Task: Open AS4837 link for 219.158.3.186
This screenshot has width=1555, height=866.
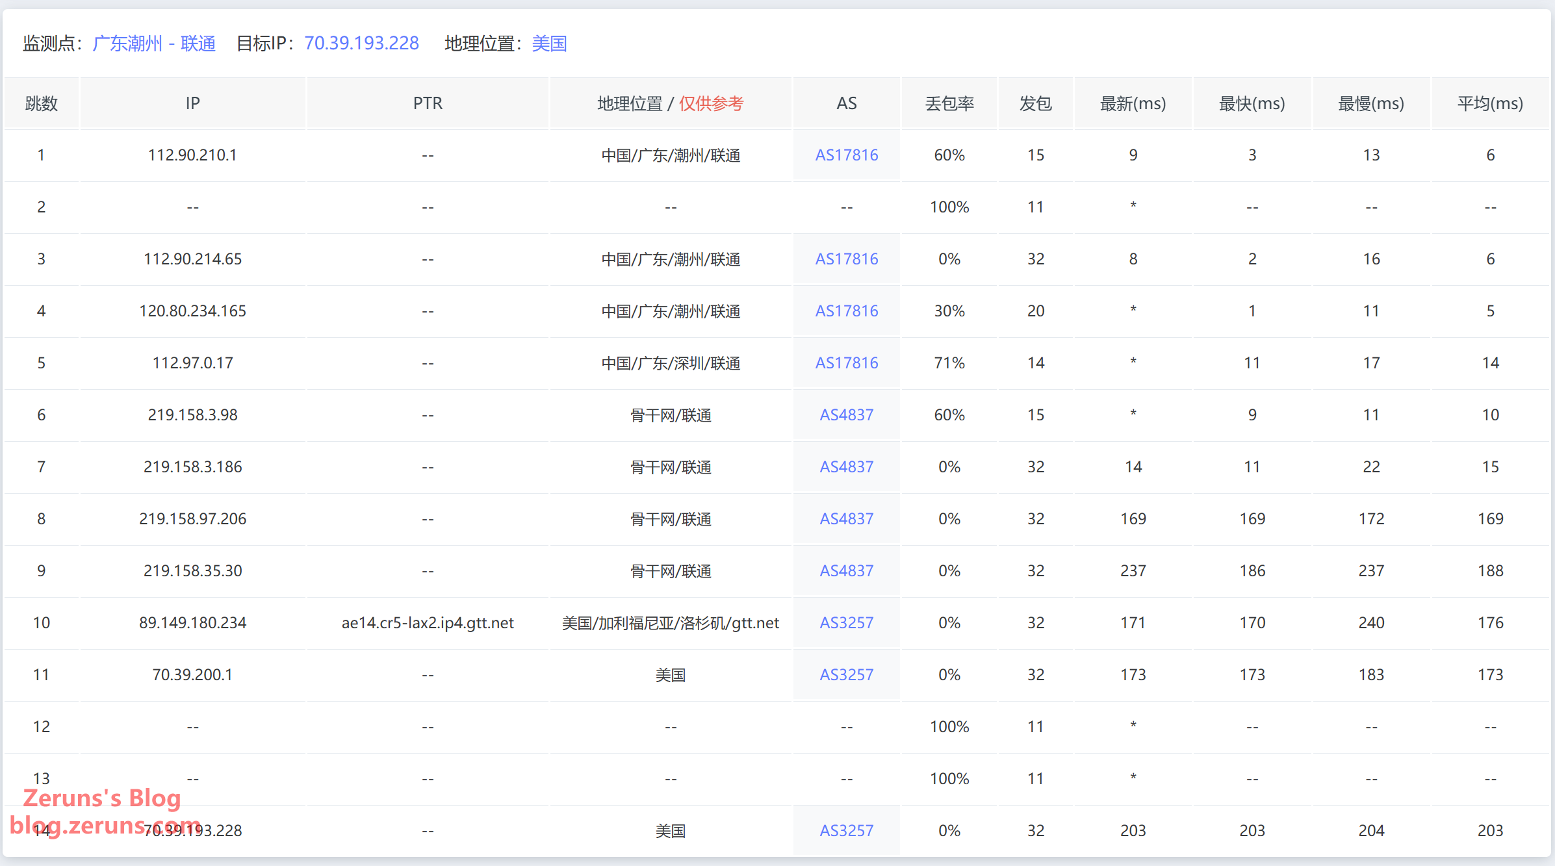Action: click(846, 467)
